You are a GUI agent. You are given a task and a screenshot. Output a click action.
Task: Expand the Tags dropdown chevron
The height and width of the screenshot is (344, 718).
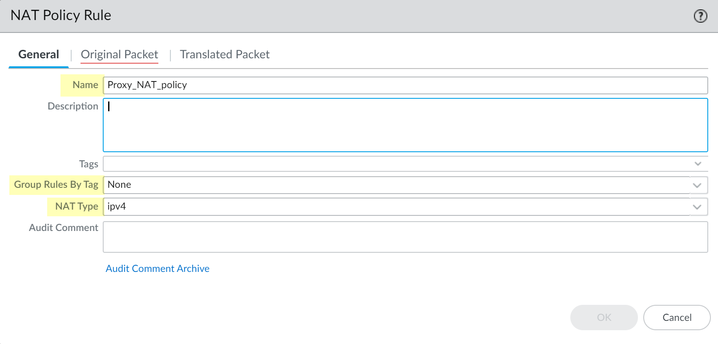click(x=698, y=164)
